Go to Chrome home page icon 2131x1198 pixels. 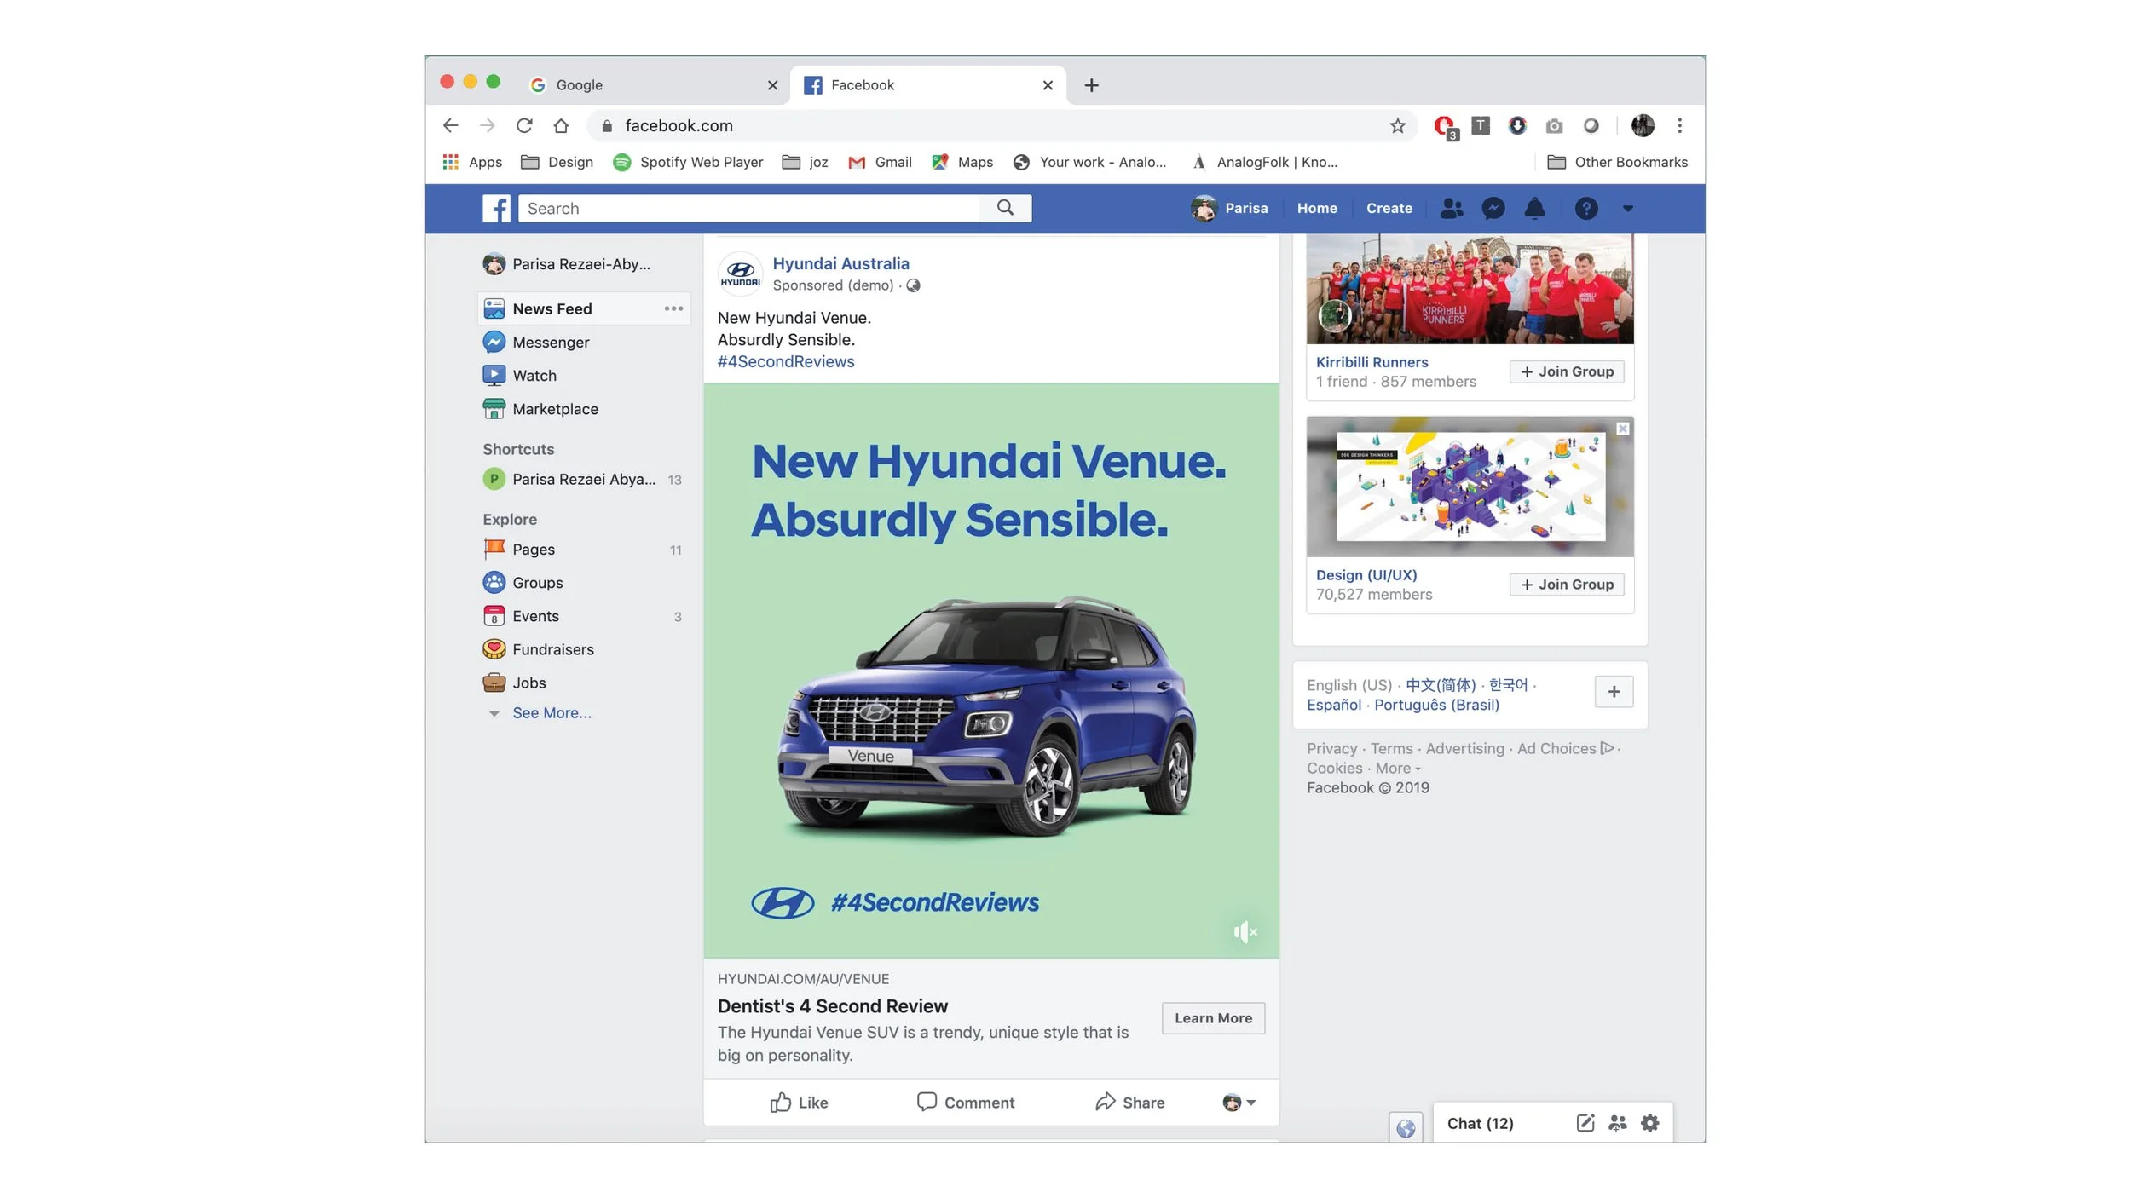coord(561,126)
